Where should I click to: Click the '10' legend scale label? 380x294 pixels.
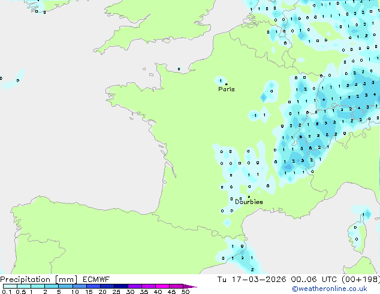click(75, 292)
